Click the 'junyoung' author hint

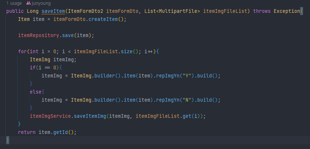click(x=41, y=3)
